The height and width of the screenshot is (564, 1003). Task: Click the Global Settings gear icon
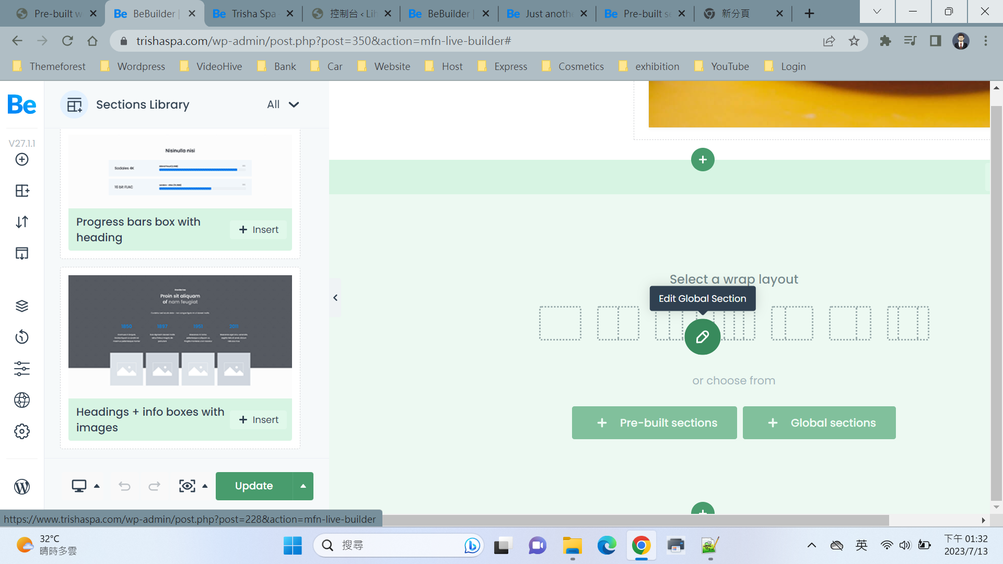pyautogui.click(x=21, y=431)
